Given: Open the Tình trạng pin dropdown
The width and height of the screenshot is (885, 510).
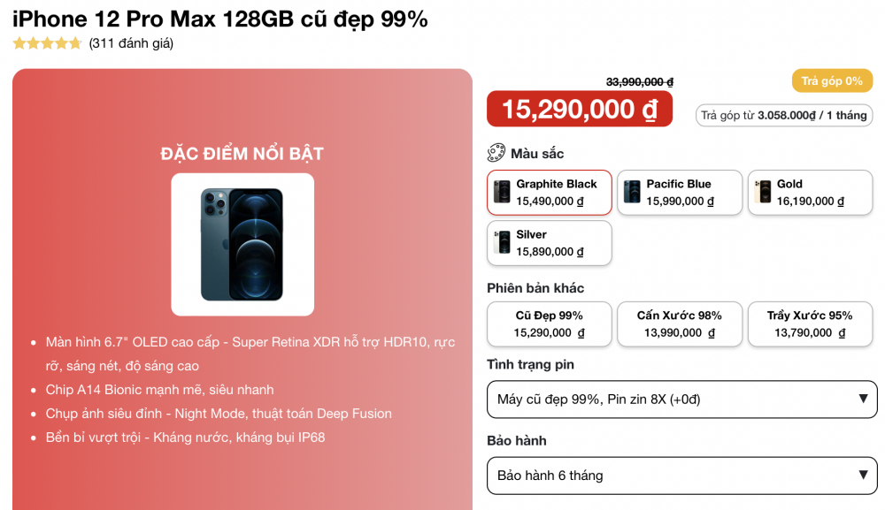Looking at the screenshot, I should [681, 400].
